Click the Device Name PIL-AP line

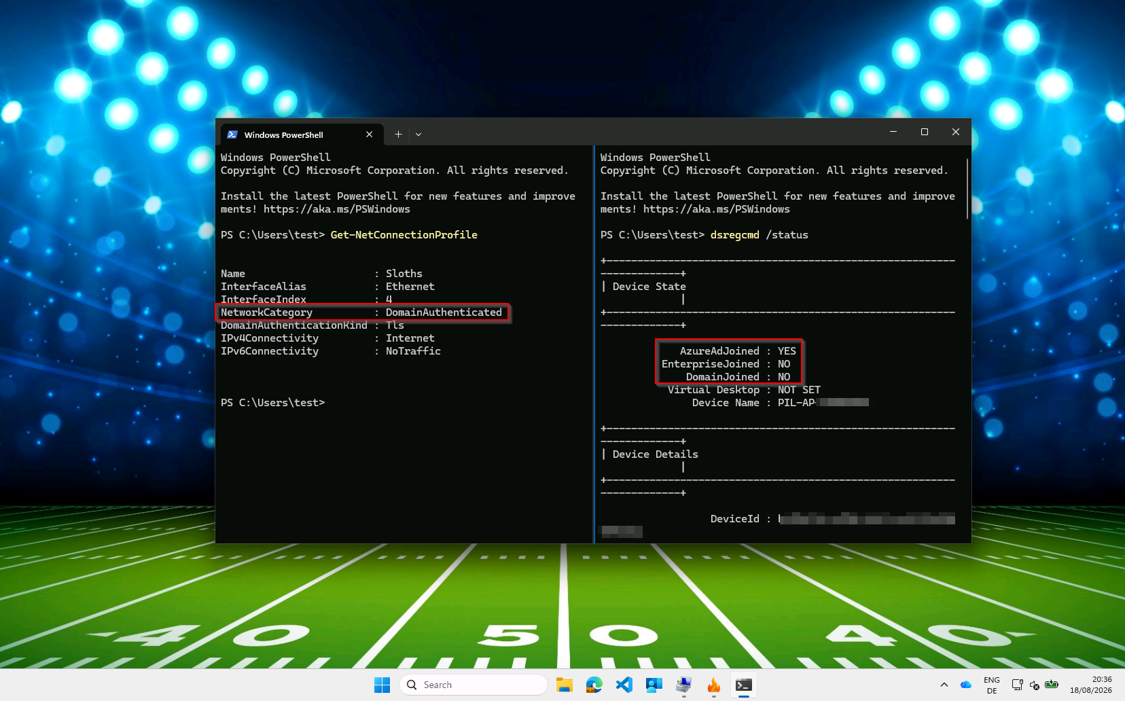pos(780,403)
